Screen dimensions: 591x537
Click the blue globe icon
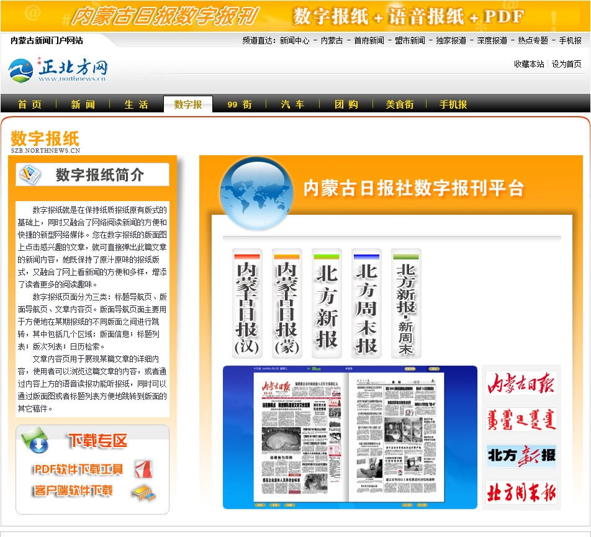pyautogui.click(x=256, y=192)
